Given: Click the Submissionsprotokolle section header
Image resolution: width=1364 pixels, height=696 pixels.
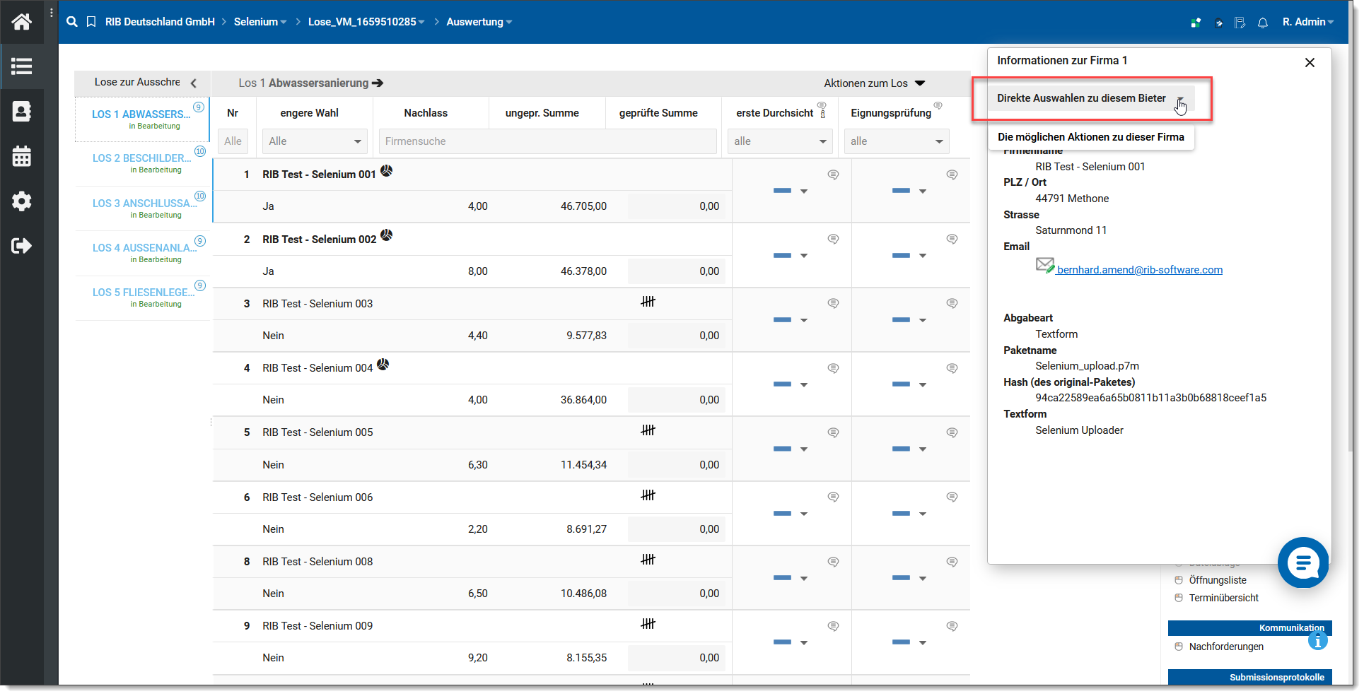Looking at the screenshot, I should pos(1249,677).
